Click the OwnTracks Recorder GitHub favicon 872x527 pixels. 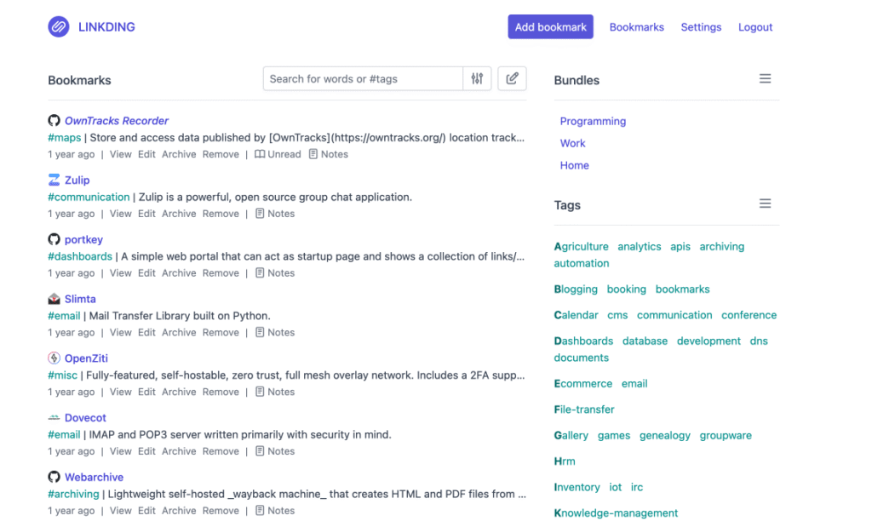[x=54, y=121]
